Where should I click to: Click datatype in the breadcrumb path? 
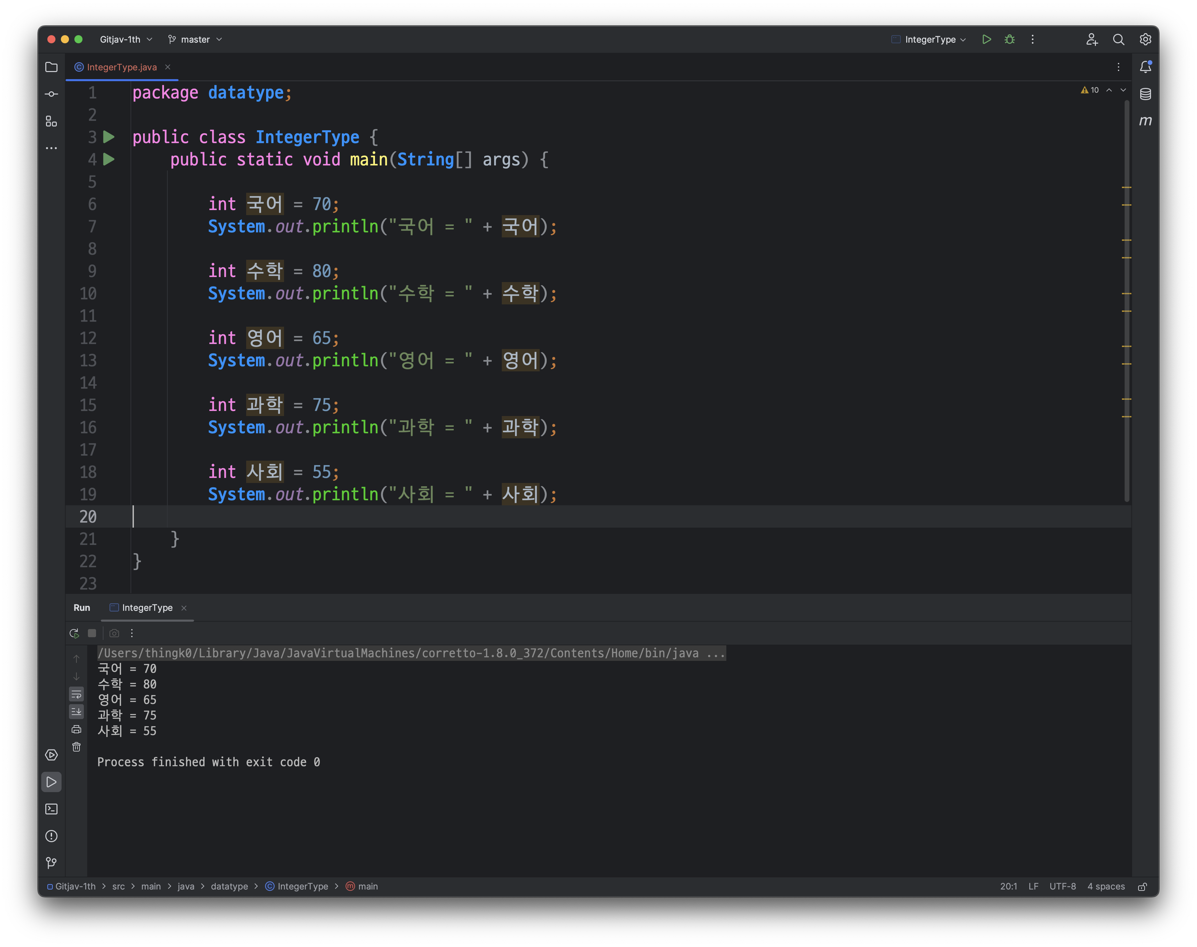[229, 886]
